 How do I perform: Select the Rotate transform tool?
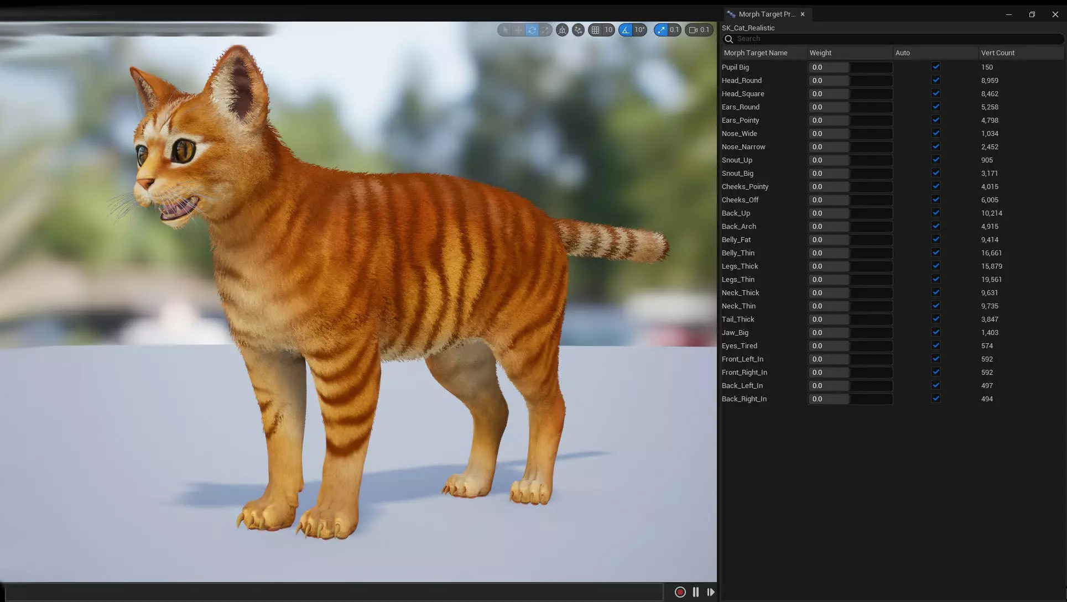pyautogui.click(x=532, y=30)
